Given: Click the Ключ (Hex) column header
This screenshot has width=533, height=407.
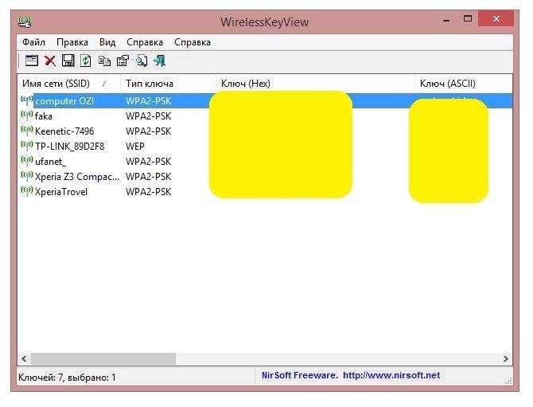Looking at the screenshot, I should pos(315,84).
